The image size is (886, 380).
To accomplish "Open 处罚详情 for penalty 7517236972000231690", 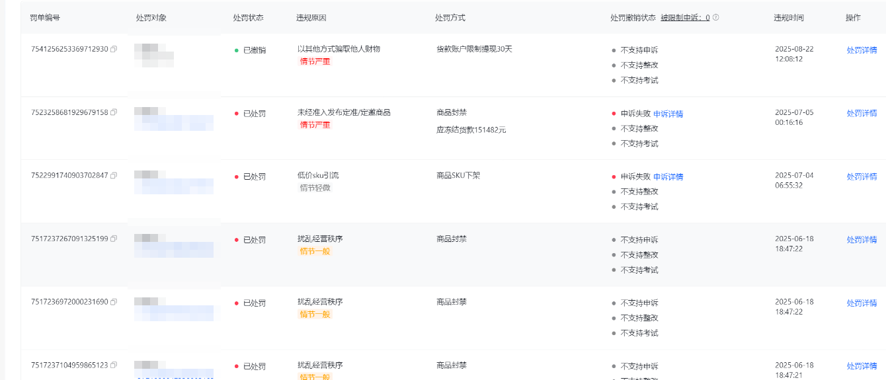I will pyautogui.click(x=862, y=303).
